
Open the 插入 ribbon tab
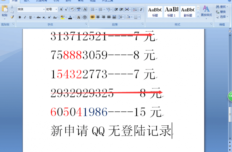[x=27, y=1]
